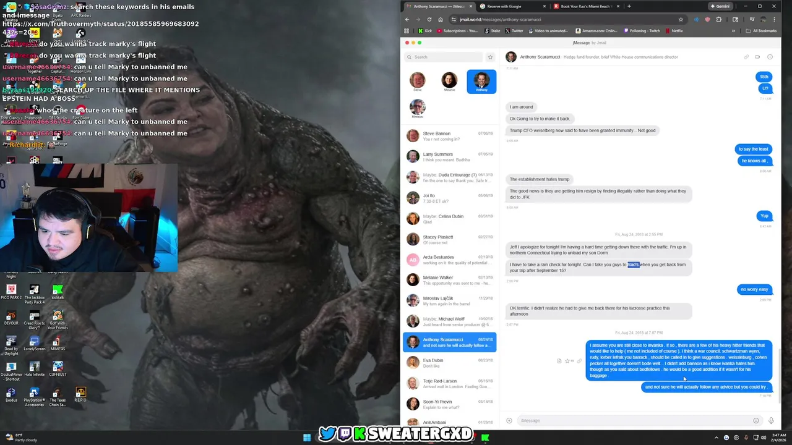Viewport: 792px width, 445px height.
Task: Open the Windows Start button
Action: (x=307, y=438)
